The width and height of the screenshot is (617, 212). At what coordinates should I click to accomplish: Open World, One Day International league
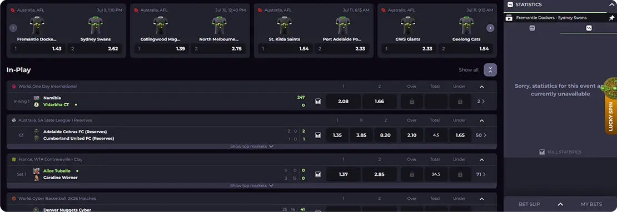[x=48, y=87]
